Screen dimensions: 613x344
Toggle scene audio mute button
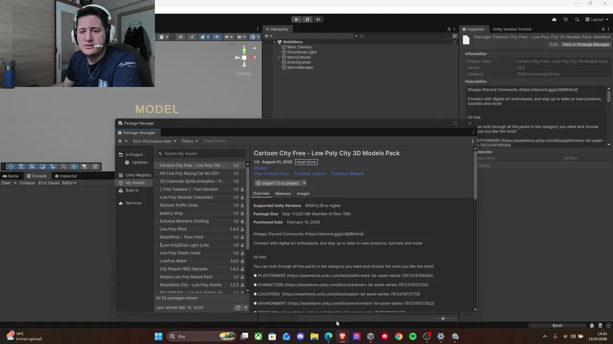192,37
